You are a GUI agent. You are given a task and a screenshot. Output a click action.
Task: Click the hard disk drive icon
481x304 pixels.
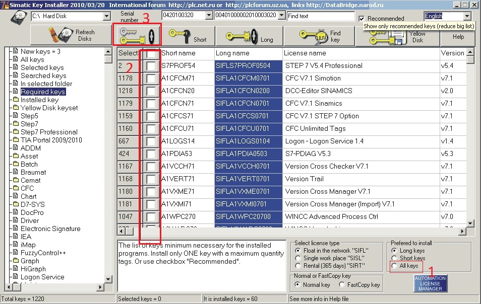click(19, 17)
